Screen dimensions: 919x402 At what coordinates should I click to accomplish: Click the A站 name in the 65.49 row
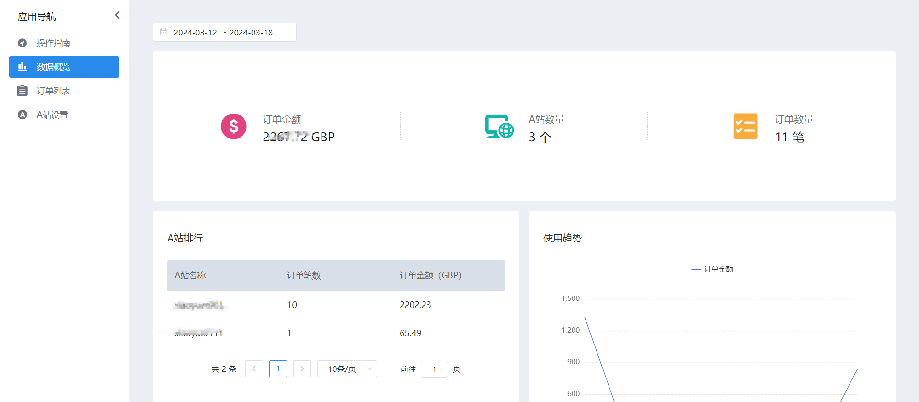point(198,333)
